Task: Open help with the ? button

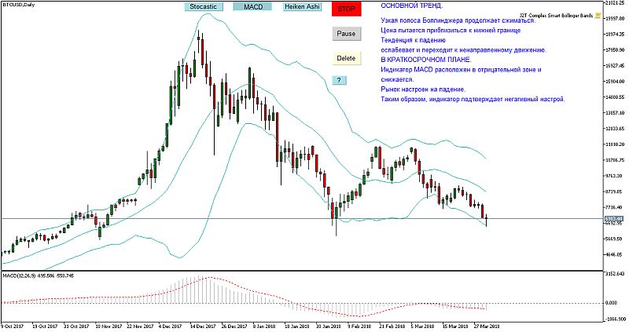Action: [x=339, y=80]
